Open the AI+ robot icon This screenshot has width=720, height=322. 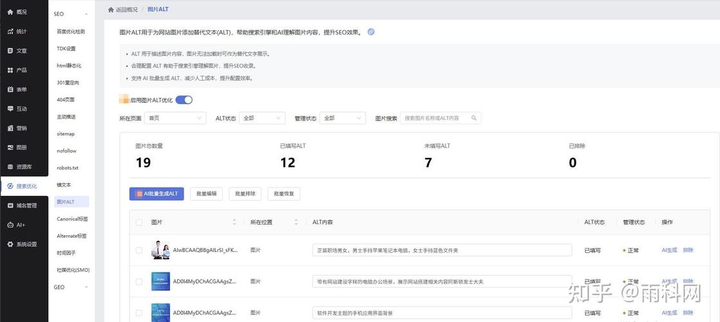point(10,225)
